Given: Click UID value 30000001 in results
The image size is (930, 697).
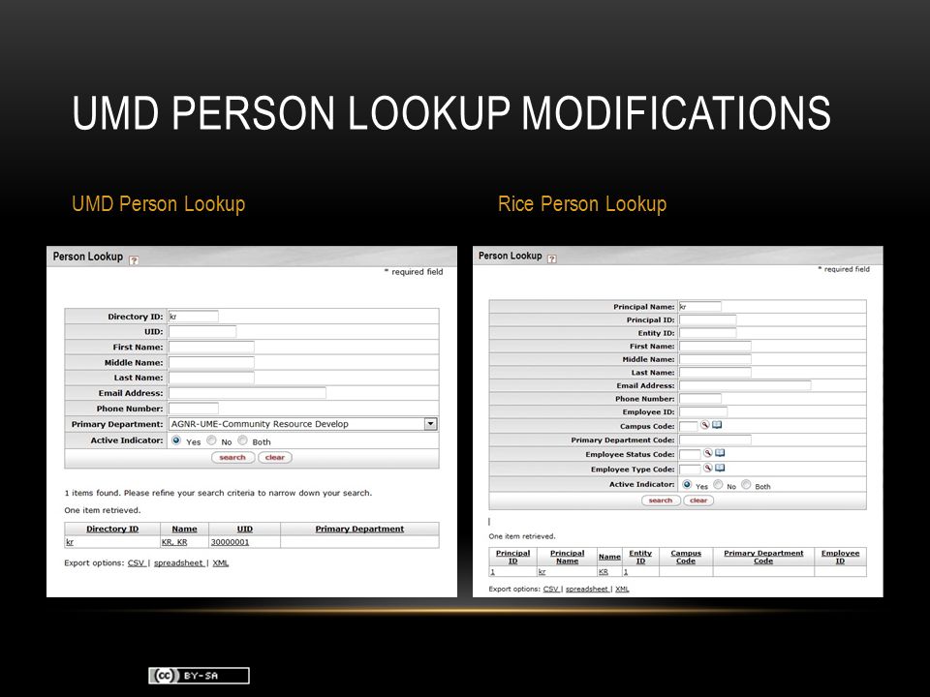Looking at the screenshot, I should (231, 542).
